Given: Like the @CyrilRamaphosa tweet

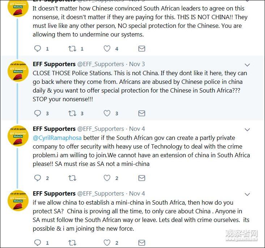Looking at the screenshot, I should click(107, 178).
